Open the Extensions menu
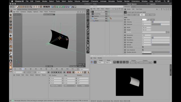Image resolution: width=181 pixels, height=102 pixels. tap(135, 1)
